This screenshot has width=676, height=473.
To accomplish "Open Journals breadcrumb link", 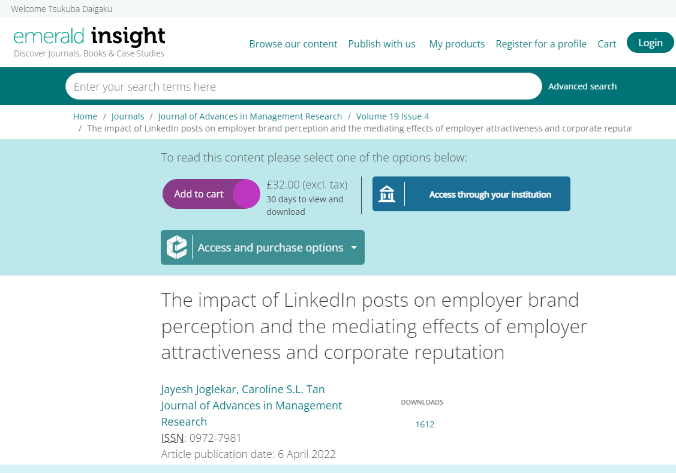I will tap(128, 116).
